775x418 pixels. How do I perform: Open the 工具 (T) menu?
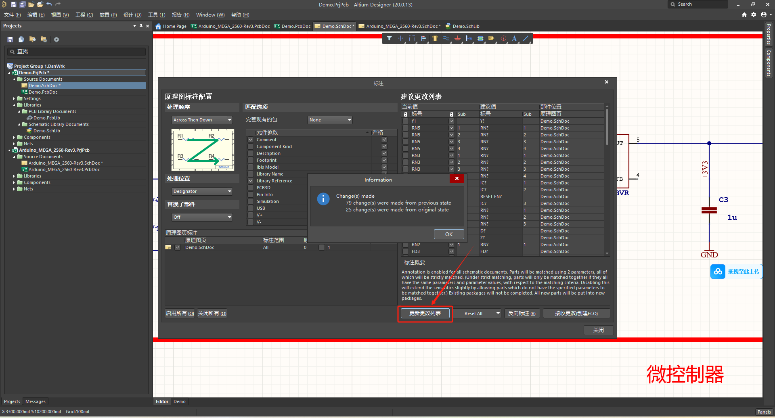tap(157, 15)
